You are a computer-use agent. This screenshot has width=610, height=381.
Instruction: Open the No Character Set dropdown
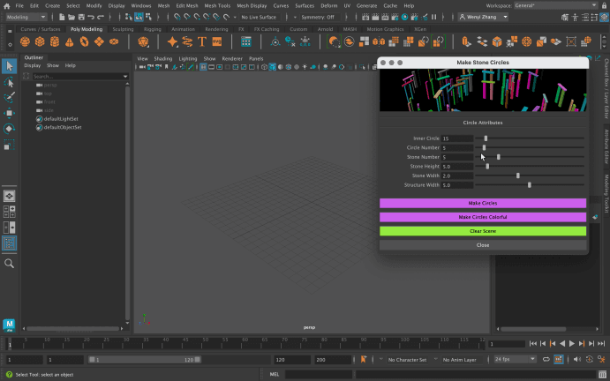pos(407,360)
